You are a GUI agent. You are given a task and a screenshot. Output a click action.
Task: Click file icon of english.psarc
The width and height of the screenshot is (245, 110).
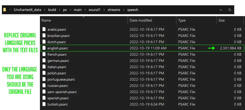pos(44,48)
